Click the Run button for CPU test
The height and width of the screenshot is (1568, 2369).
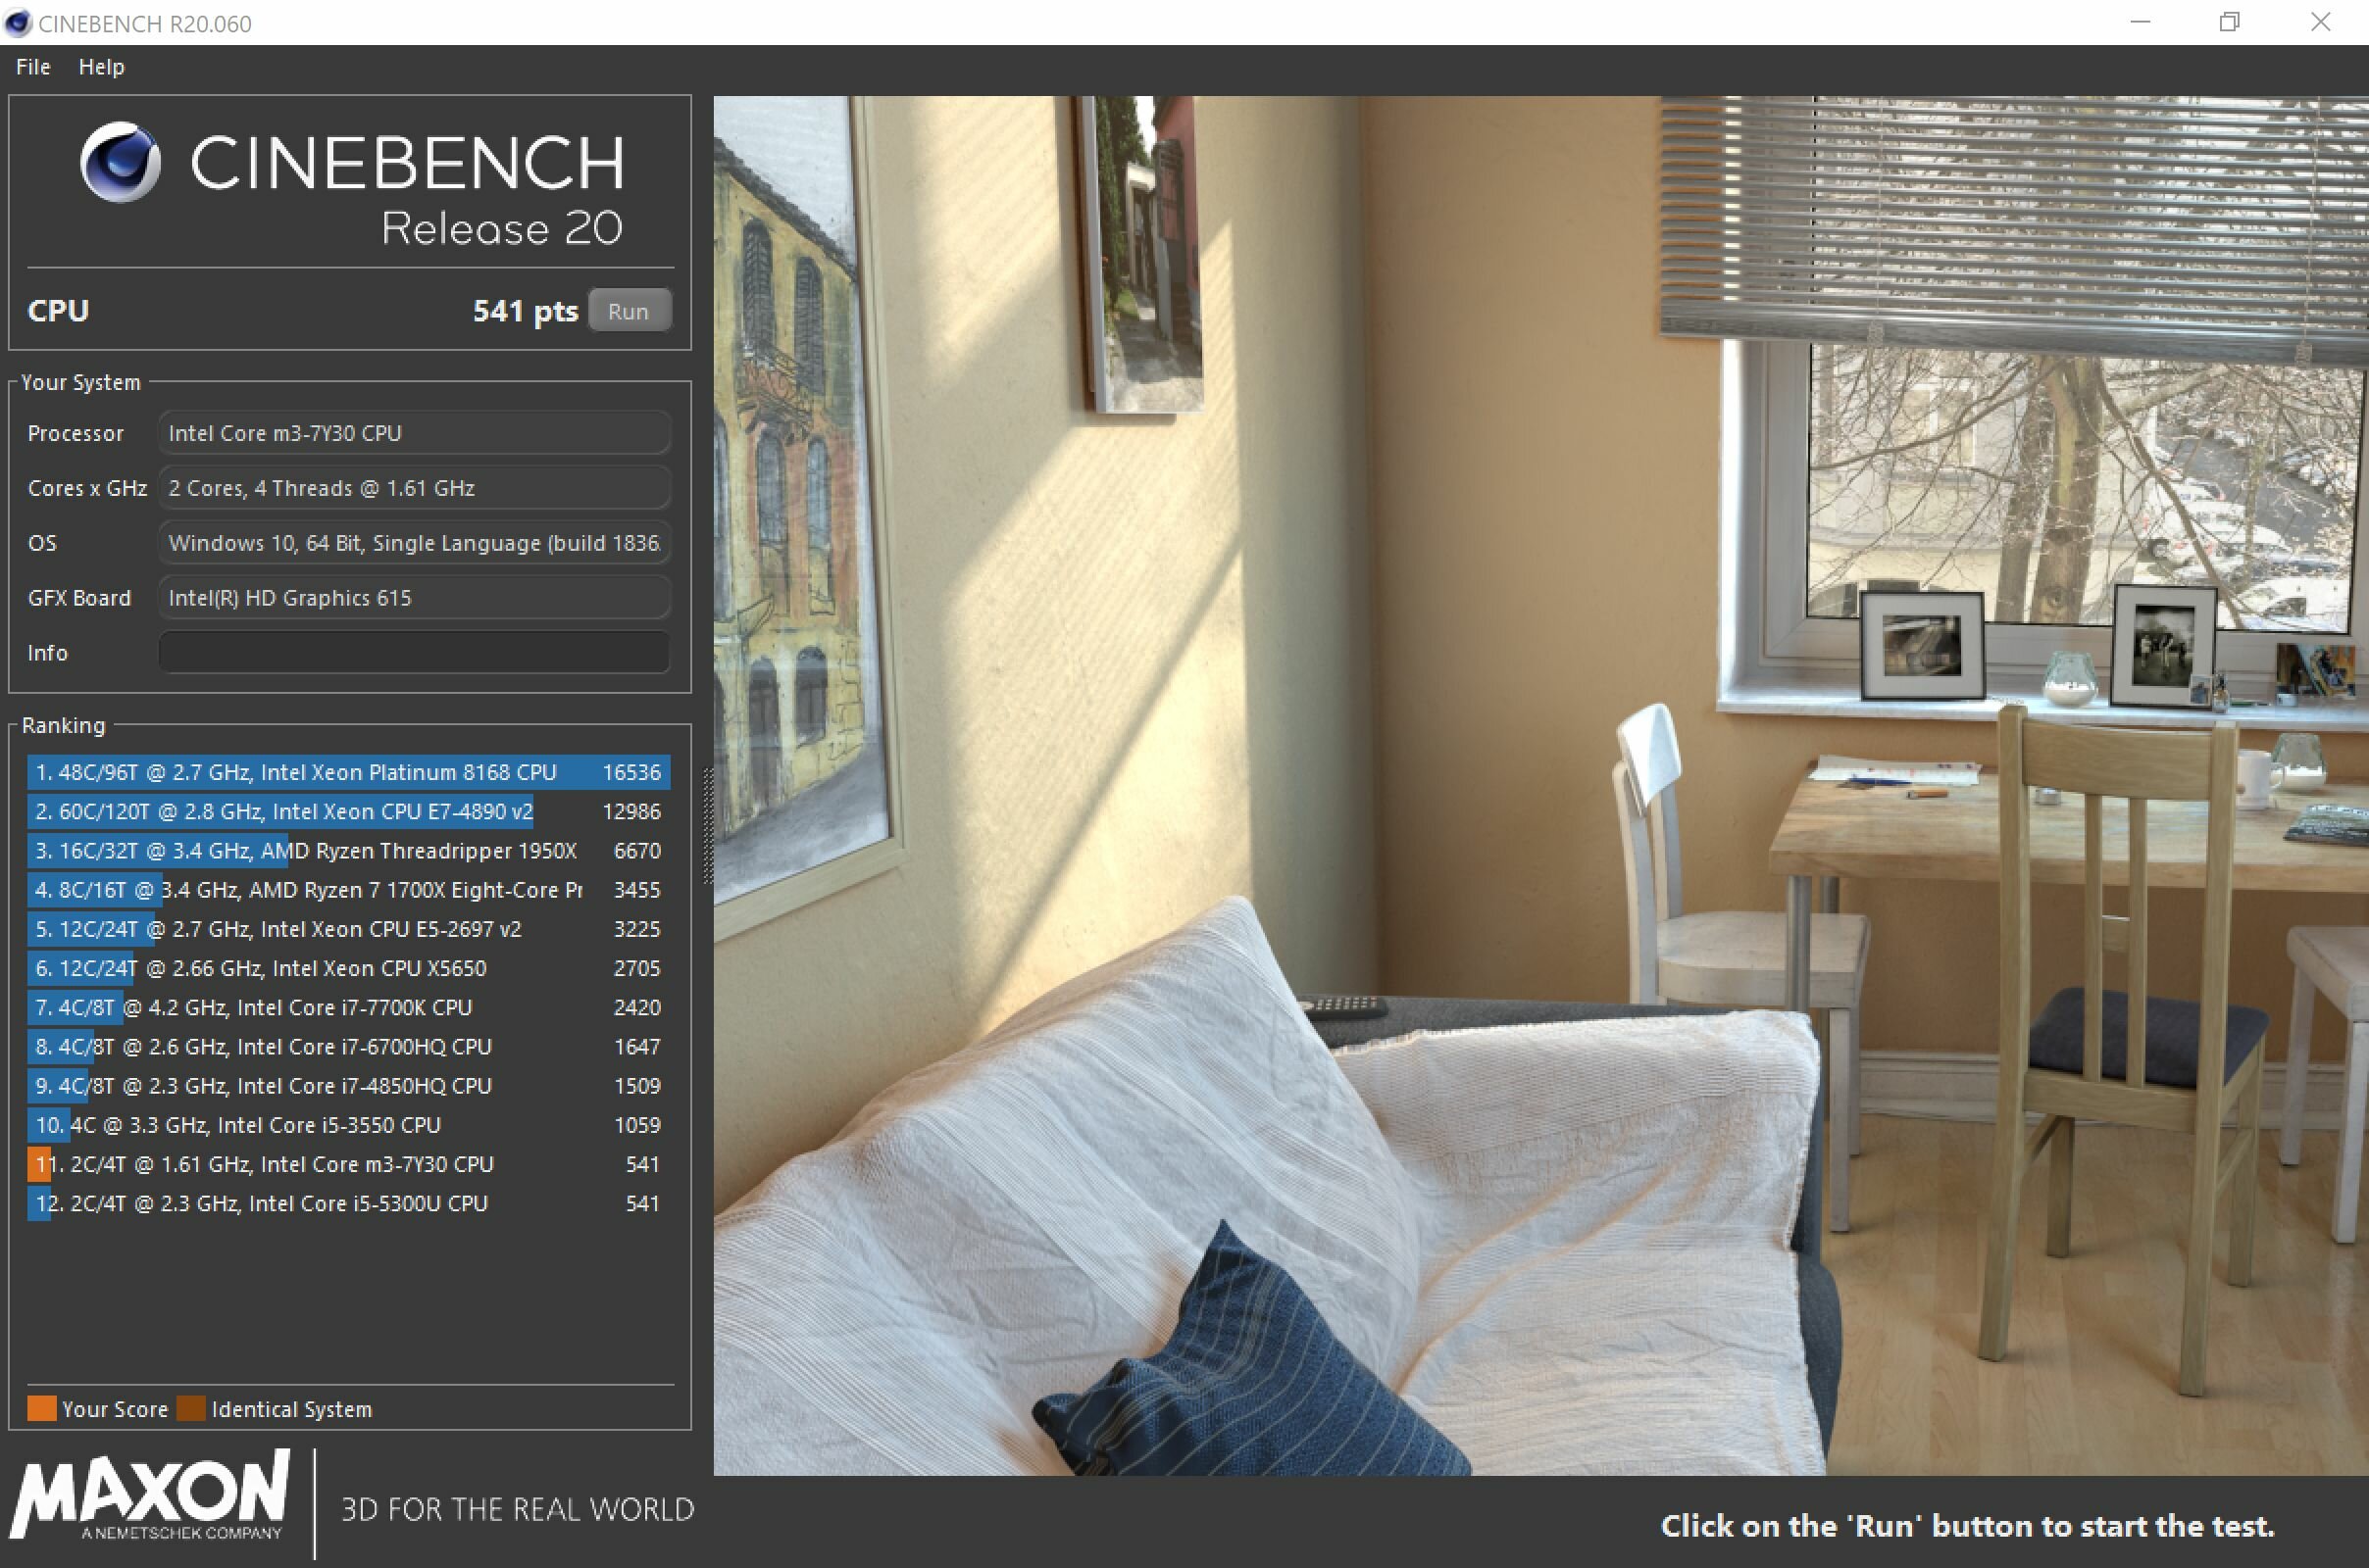629,311
